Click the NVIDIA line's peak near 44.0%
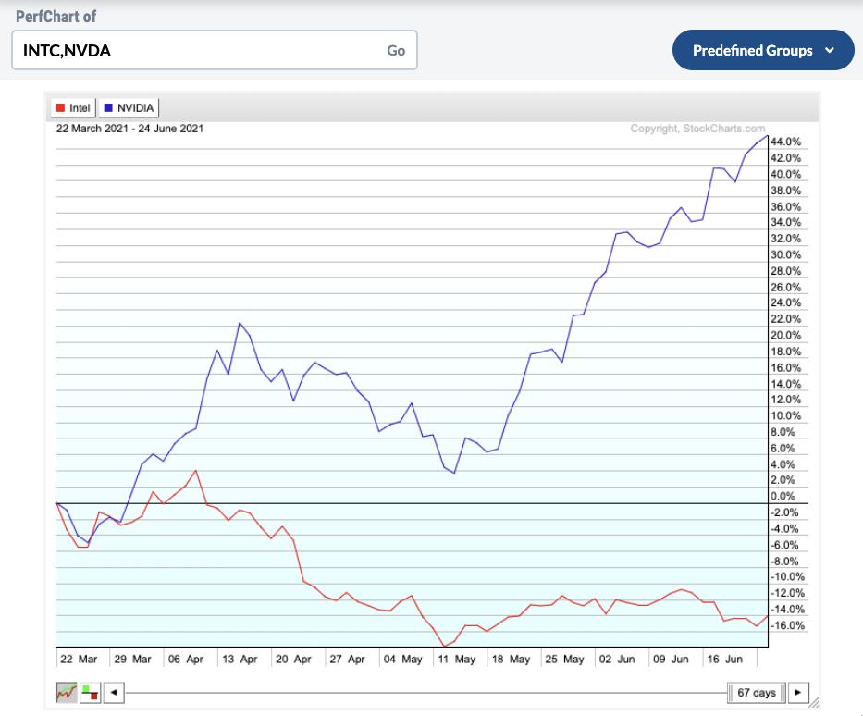 766,136
